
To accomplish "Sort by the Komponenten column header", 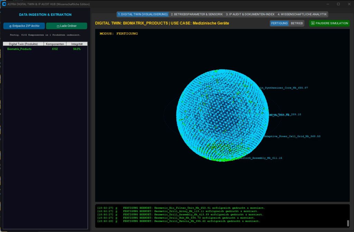I will (55, 44).
